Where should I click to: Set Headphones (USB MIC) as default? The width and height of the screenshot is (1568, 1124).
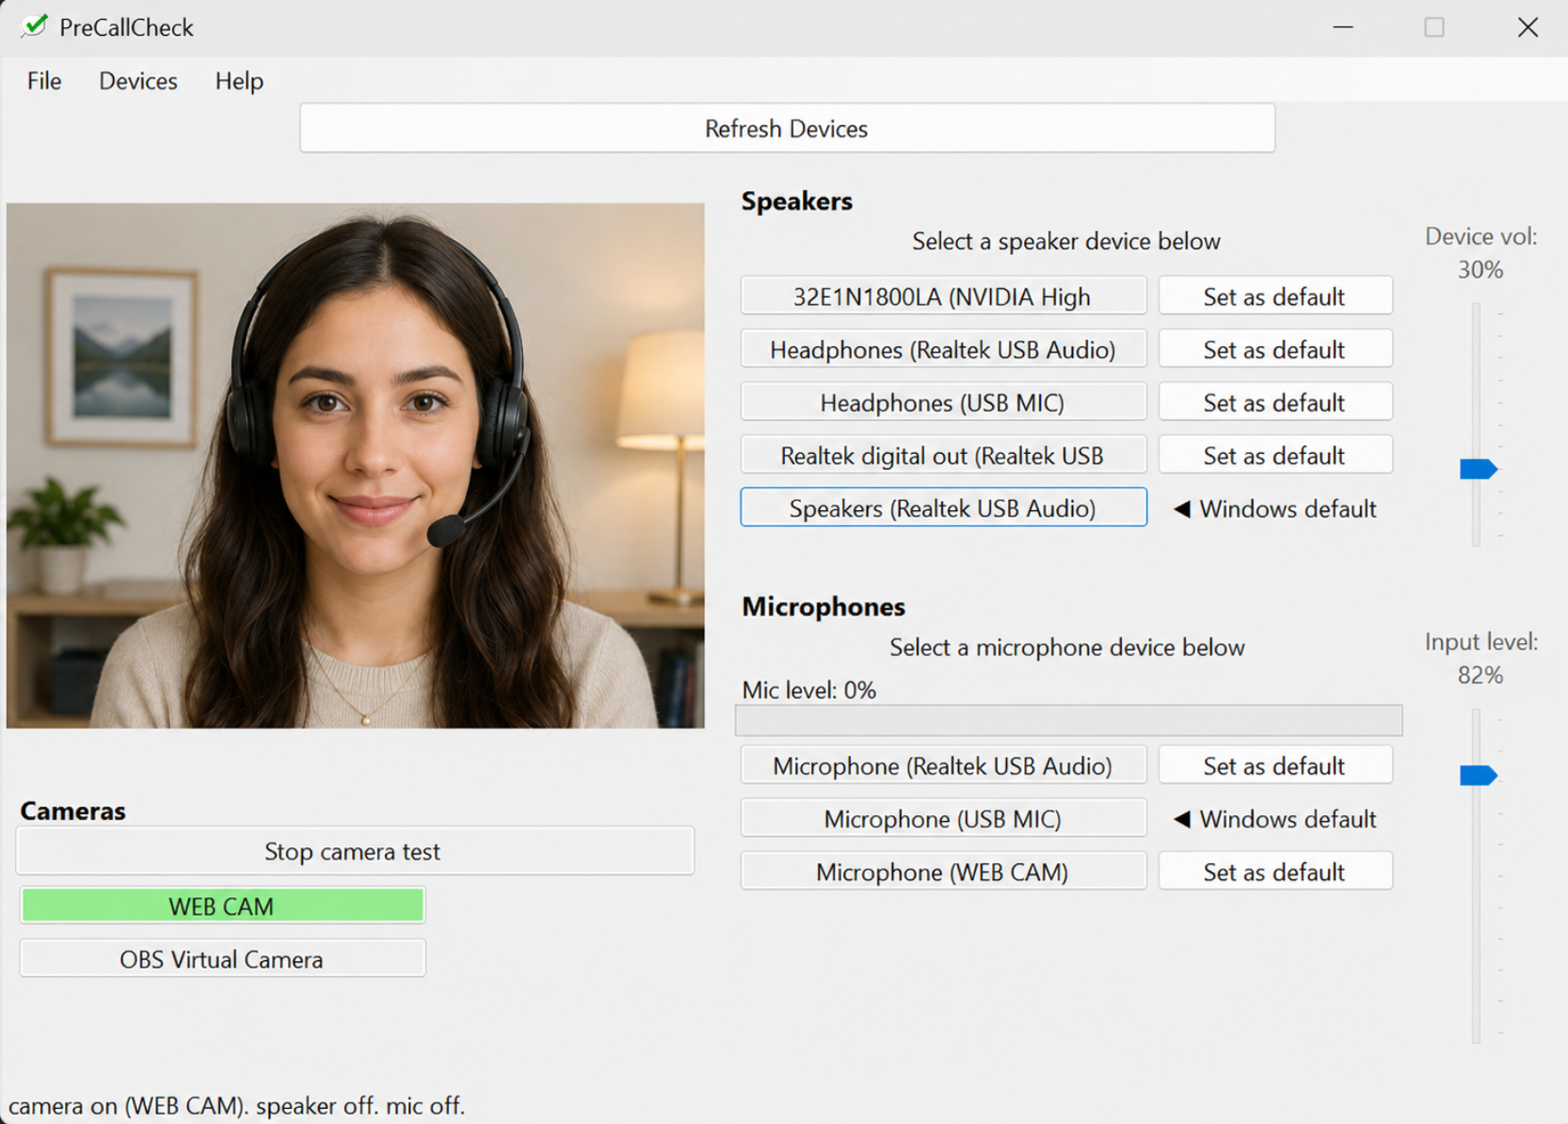1275,403
